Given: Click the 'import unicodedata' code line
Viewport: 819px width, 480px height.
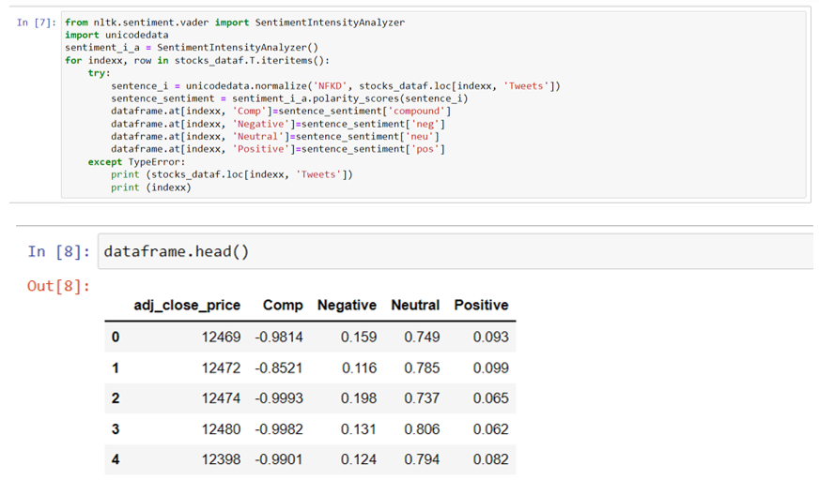Looking at the screenshot, I should point(116,35).
